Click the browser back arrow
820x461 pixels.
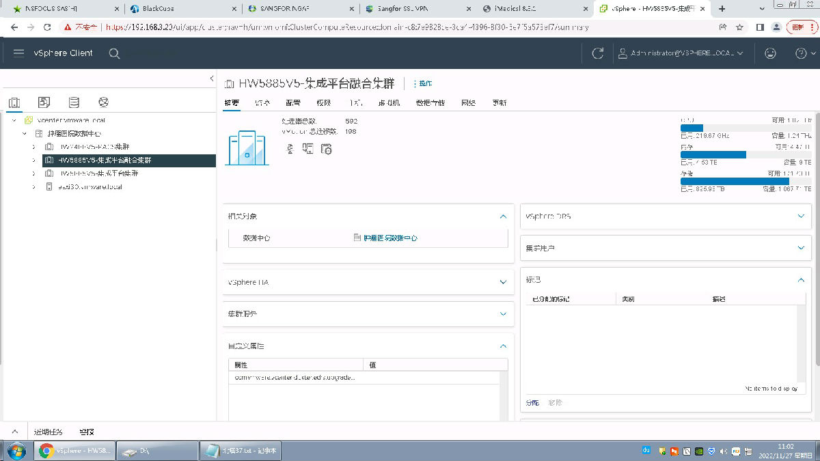coord(14,27)
